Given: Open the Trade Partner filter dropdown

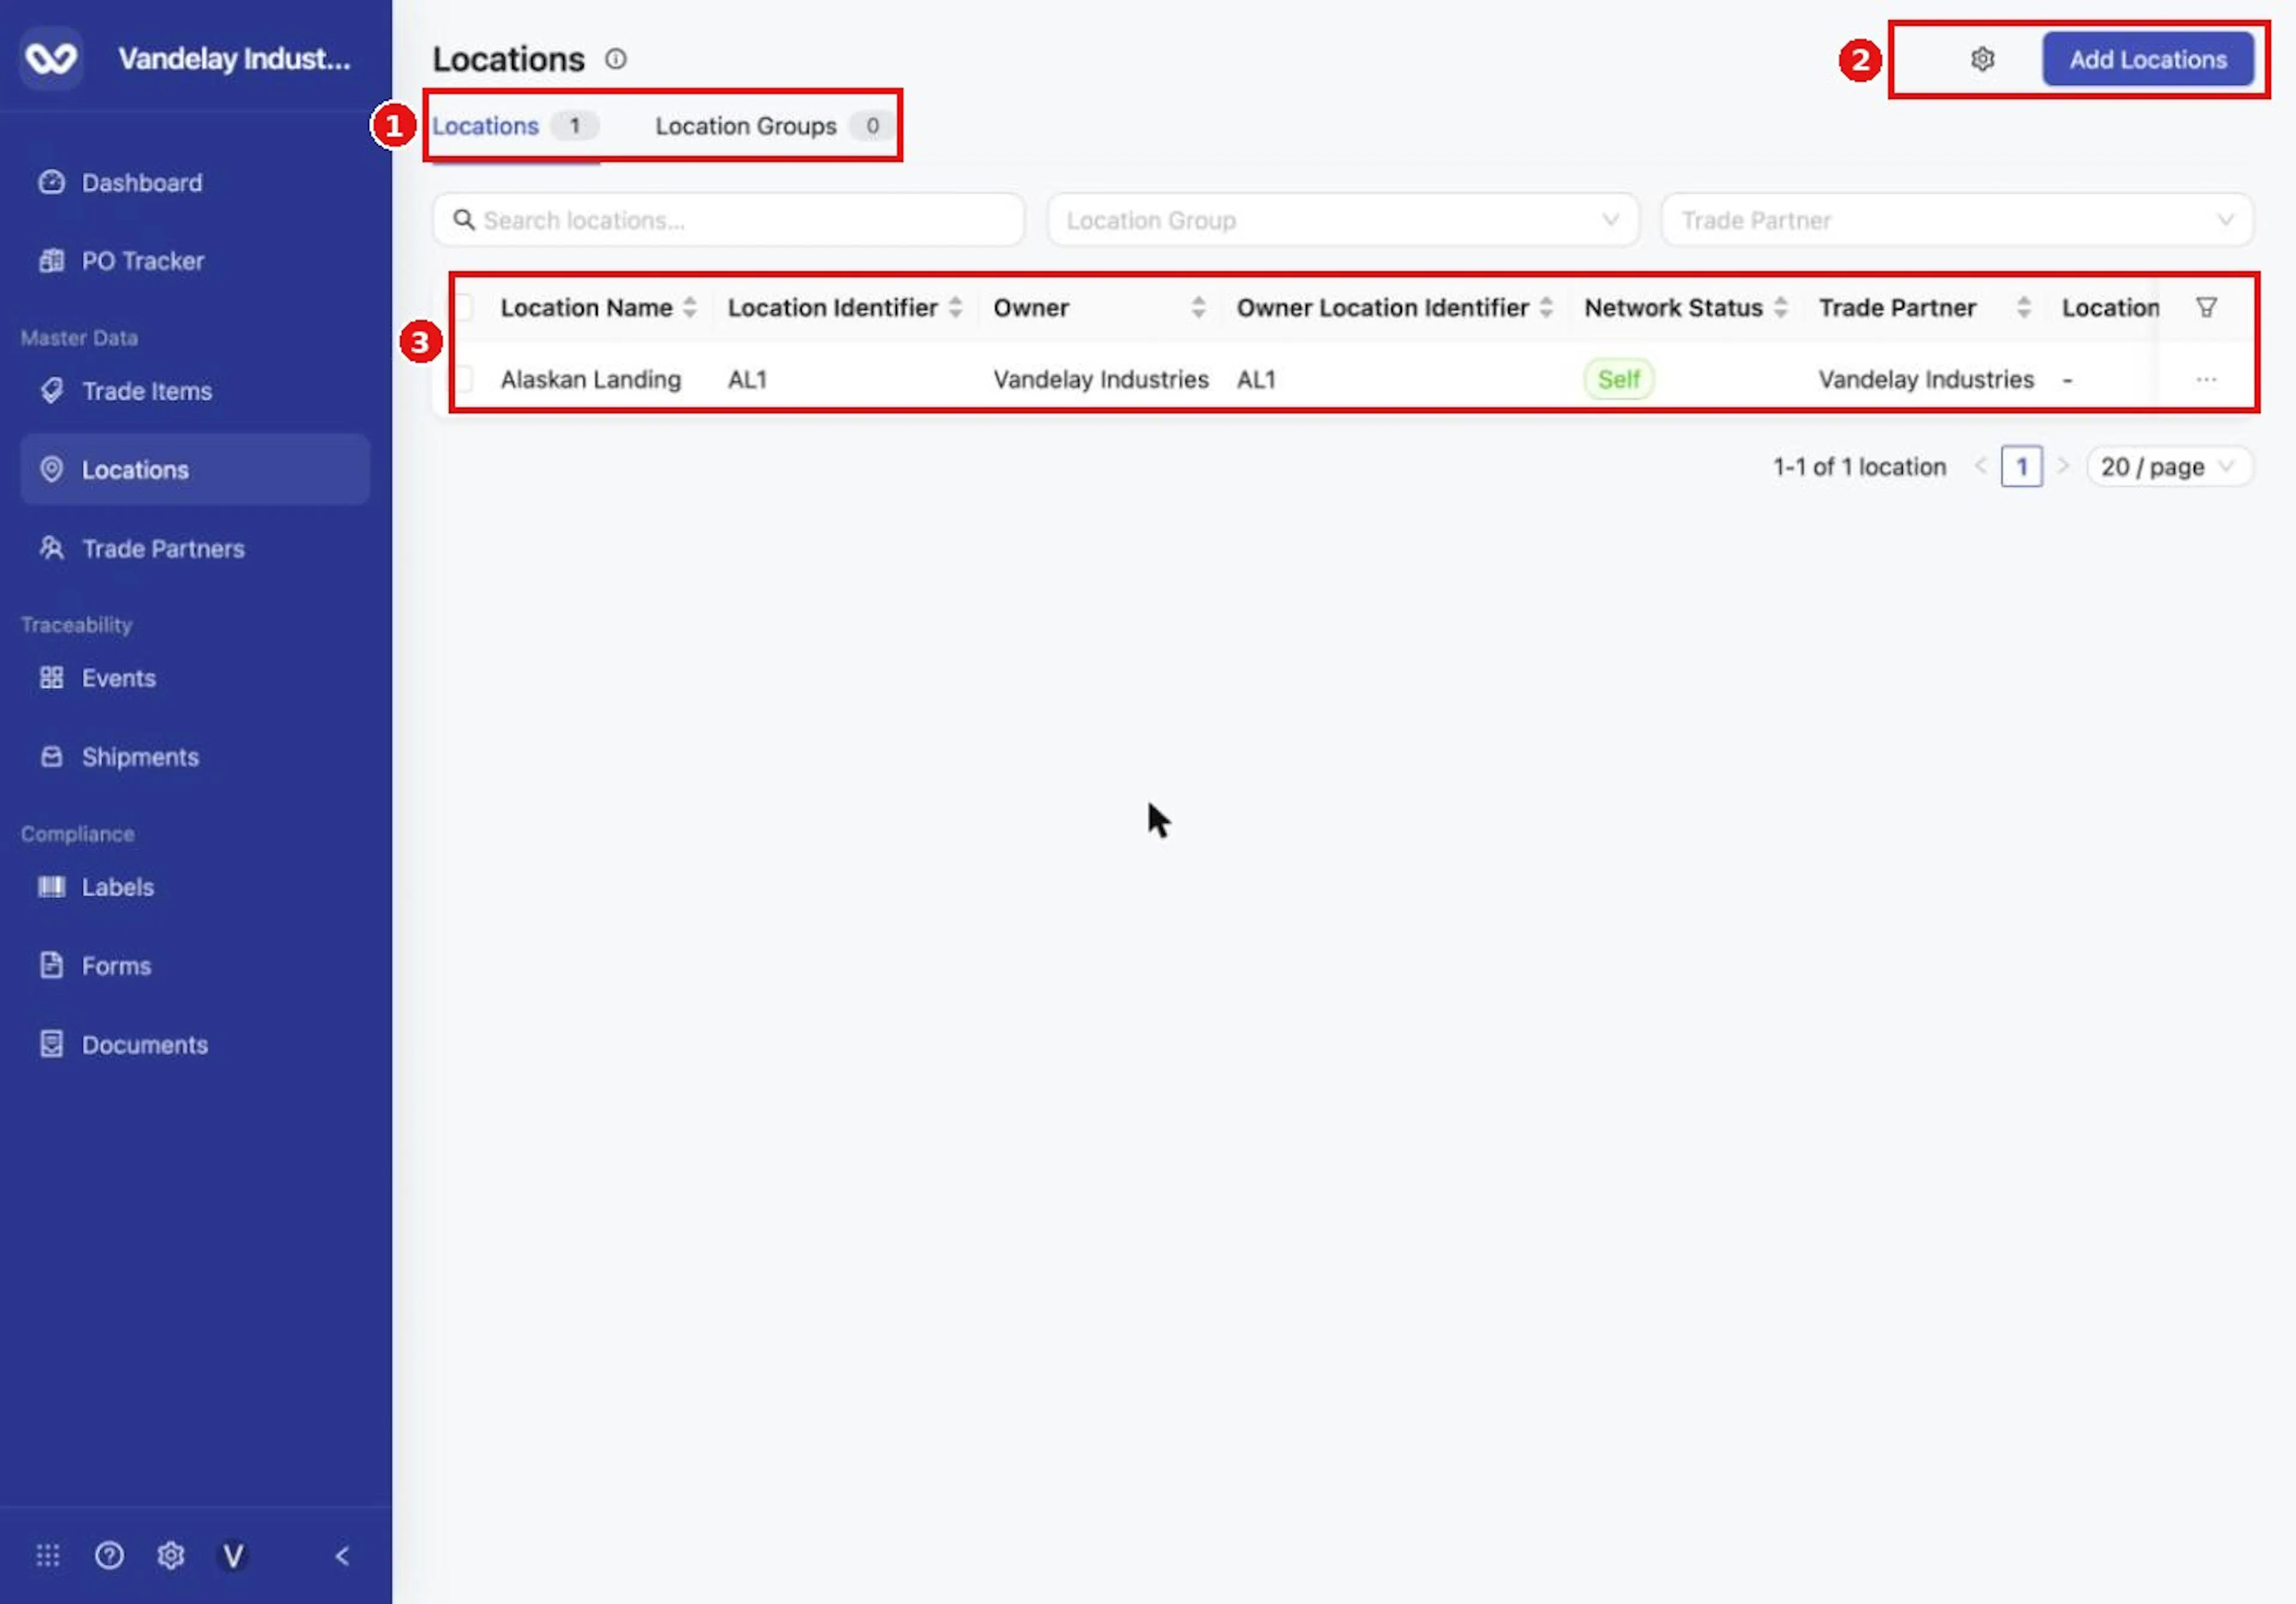Looking at the screenshot, I should click(x=1957, y=220).
